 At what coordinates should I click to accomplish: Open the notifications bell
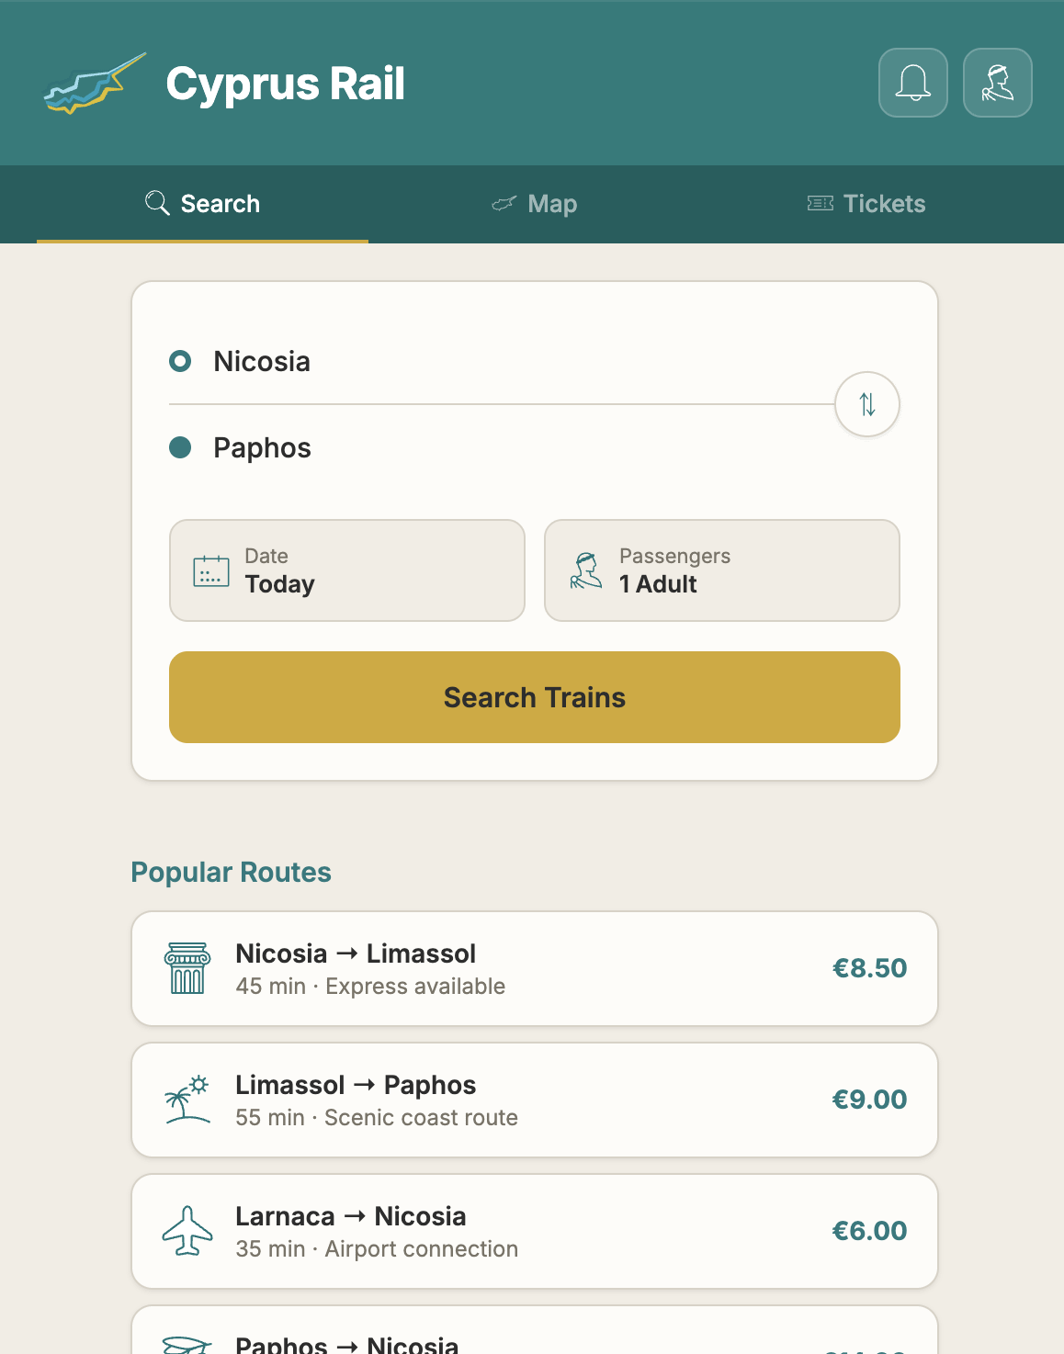[912, 83]
